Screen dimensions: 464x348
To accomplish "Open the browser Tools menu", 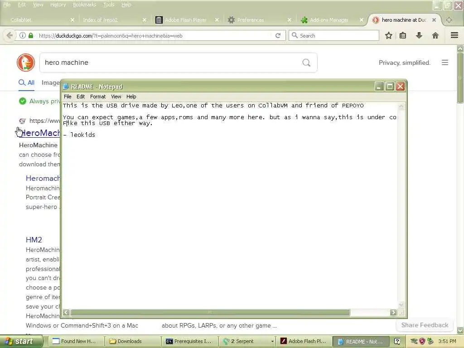I will (109, 5).
